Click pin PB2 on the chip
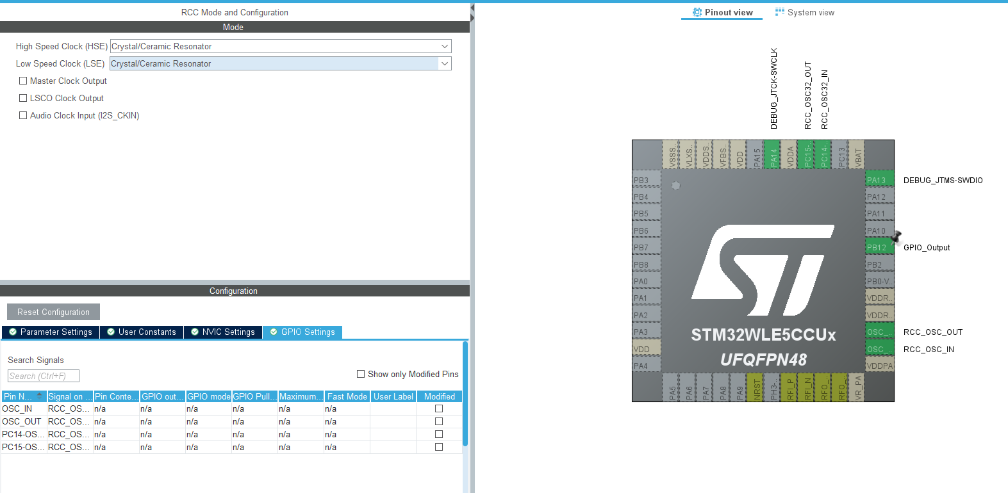 [x=880, y=264]
